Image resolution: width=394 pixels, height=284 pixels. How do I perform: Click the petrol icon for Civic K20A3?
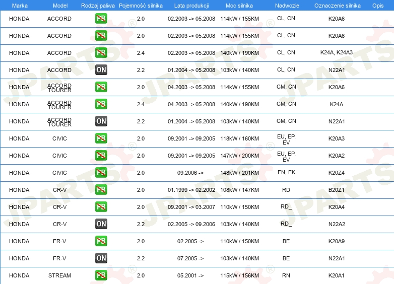101,138
